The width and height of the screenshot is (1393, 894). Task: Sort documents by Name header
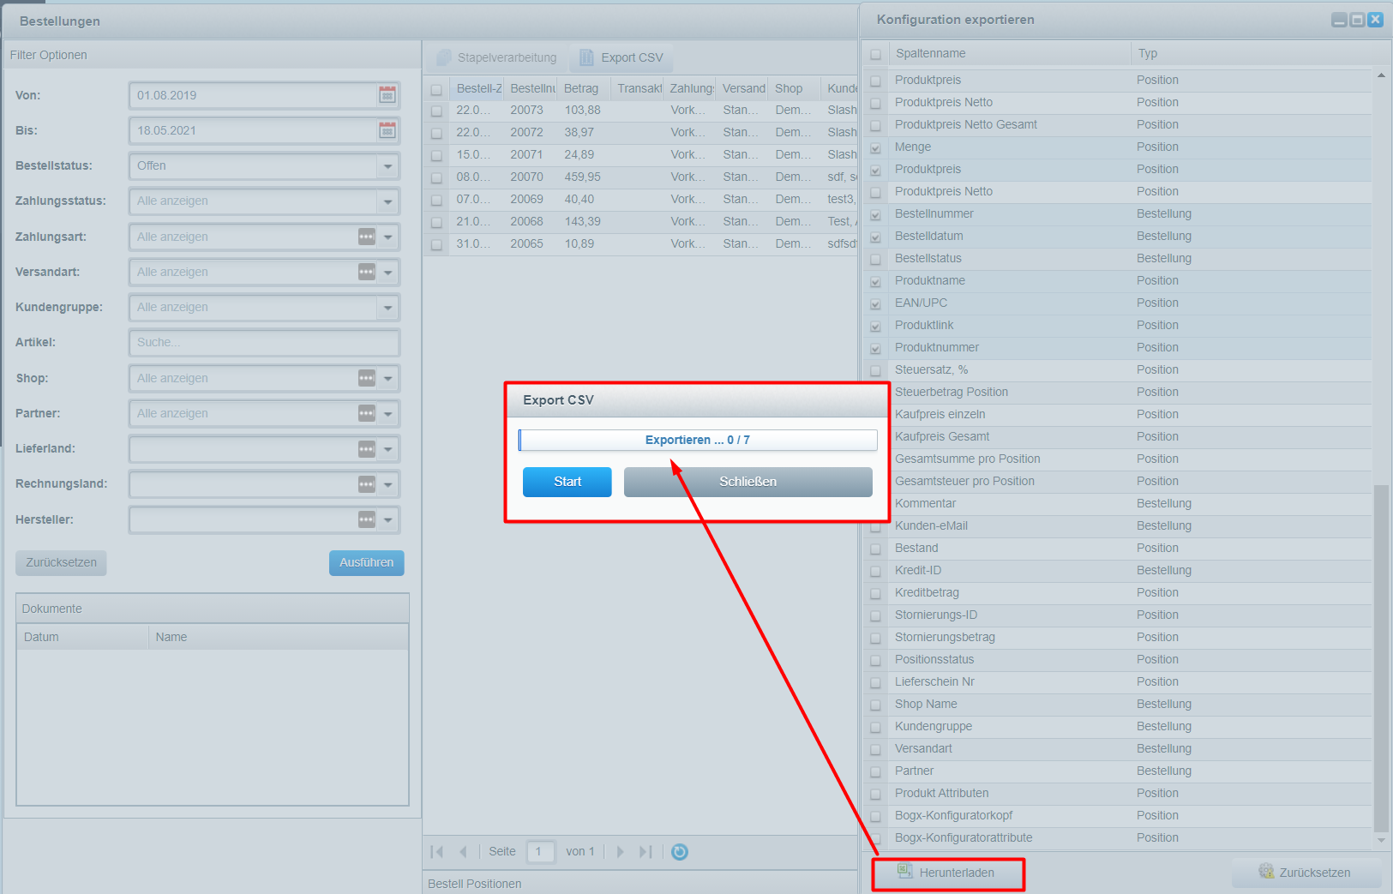tap(279, 637)
